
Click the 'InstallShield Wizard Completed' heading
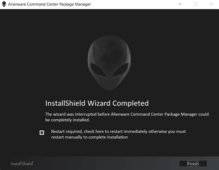point(97,103)
